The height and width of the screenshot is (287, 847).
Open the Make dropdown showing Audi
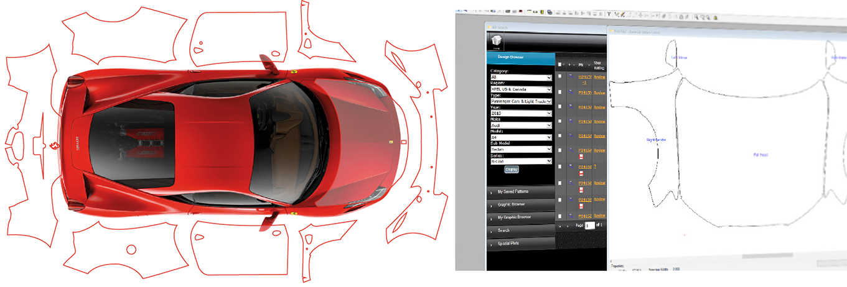tap(521, 125)
